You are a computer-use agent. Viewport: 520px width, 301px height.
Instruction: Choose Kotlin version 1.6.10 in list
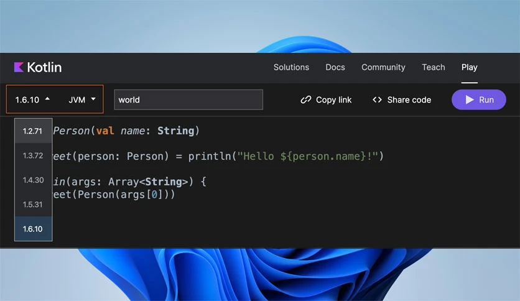(x=33, y=229)
